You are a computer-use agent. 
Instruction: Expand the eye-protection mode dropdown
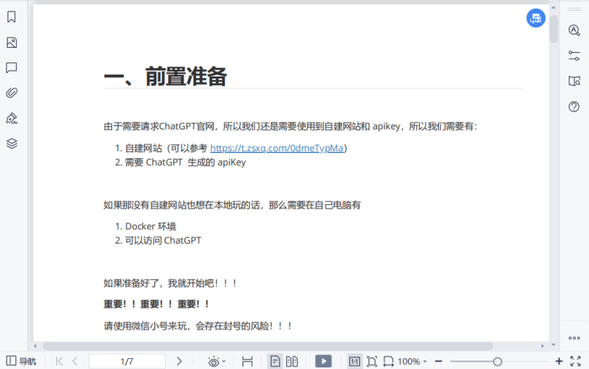pyautogui.click(x=215, y=361)
